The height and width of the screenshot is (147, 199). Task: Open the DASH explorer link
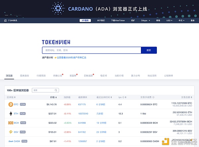(x=17, y=141)
